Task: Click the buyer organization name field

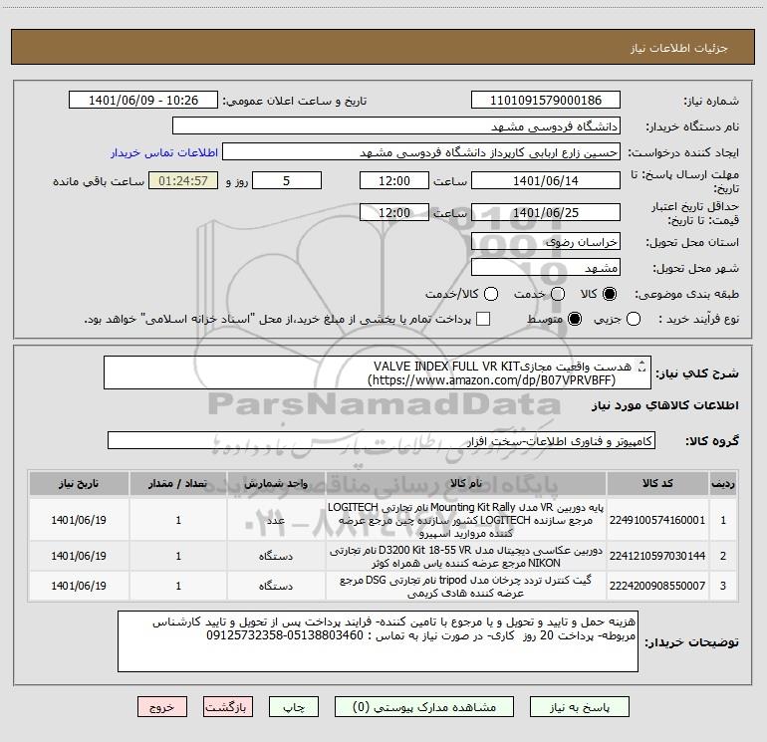Action: pyautogui.click(x=396, y=126)
